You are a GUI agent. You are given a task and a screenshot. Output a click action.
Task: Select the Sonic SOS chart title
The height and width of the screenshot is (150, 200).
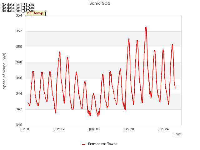tap(100, 3)
